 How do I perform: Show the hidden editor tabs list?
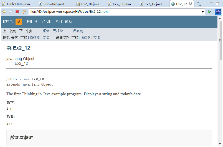[x=199, y=4]
